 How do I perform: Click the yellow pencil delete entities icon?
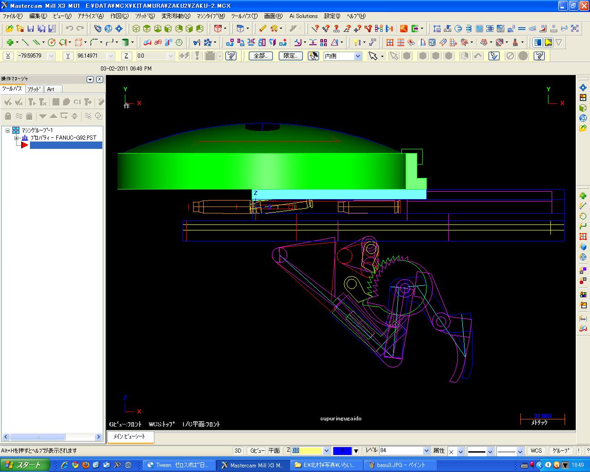263,29
